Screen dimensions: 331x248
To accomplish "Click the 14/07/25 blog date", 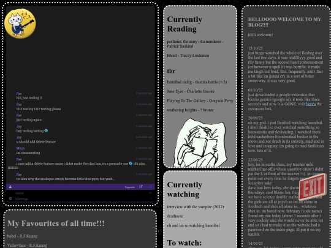I will (x=256, y=244).
